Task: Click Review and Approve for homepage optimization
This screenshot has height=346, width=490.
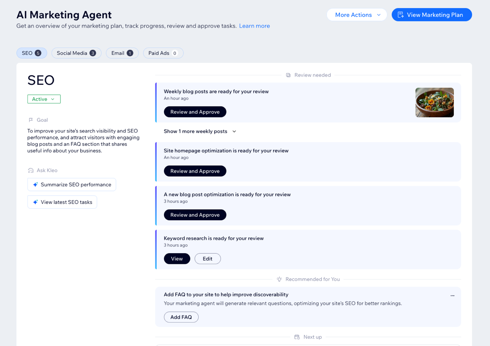Action: point(195,171)
